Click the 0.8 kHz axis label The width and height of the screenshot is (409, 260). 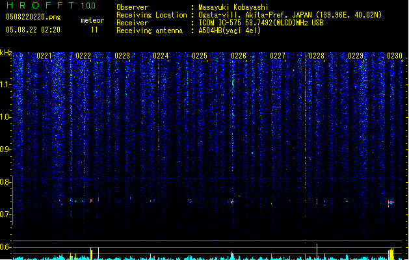click(5, 182)
